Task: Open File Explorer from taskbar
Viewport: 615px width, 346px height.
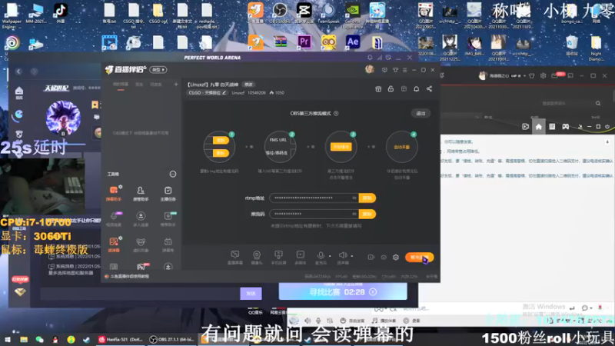Action: click(24, 339)
